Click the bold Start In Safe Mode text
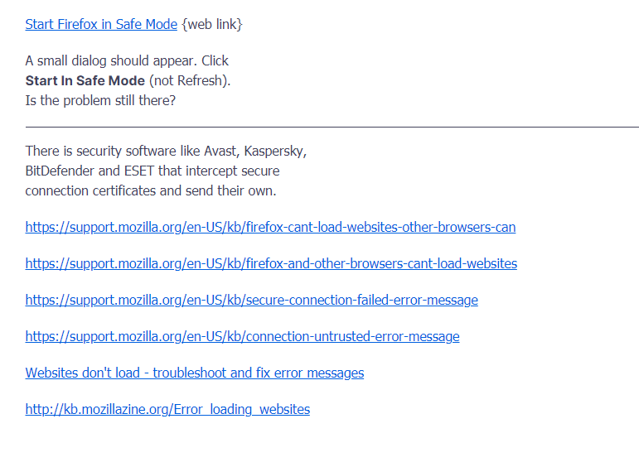The width and height of the screenshot is (639, 467). click(85, 81)
